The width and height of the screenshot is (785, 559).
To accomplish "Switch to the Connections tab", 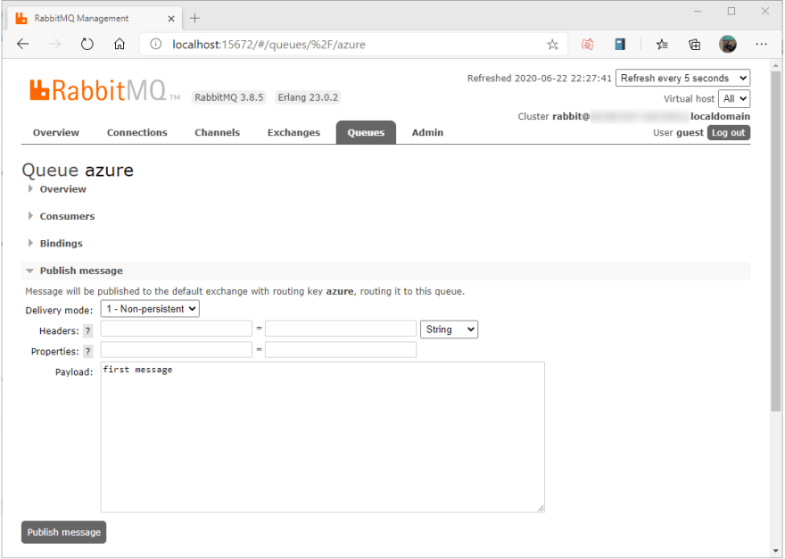I will pyautogui.click(x=137, y=132).
